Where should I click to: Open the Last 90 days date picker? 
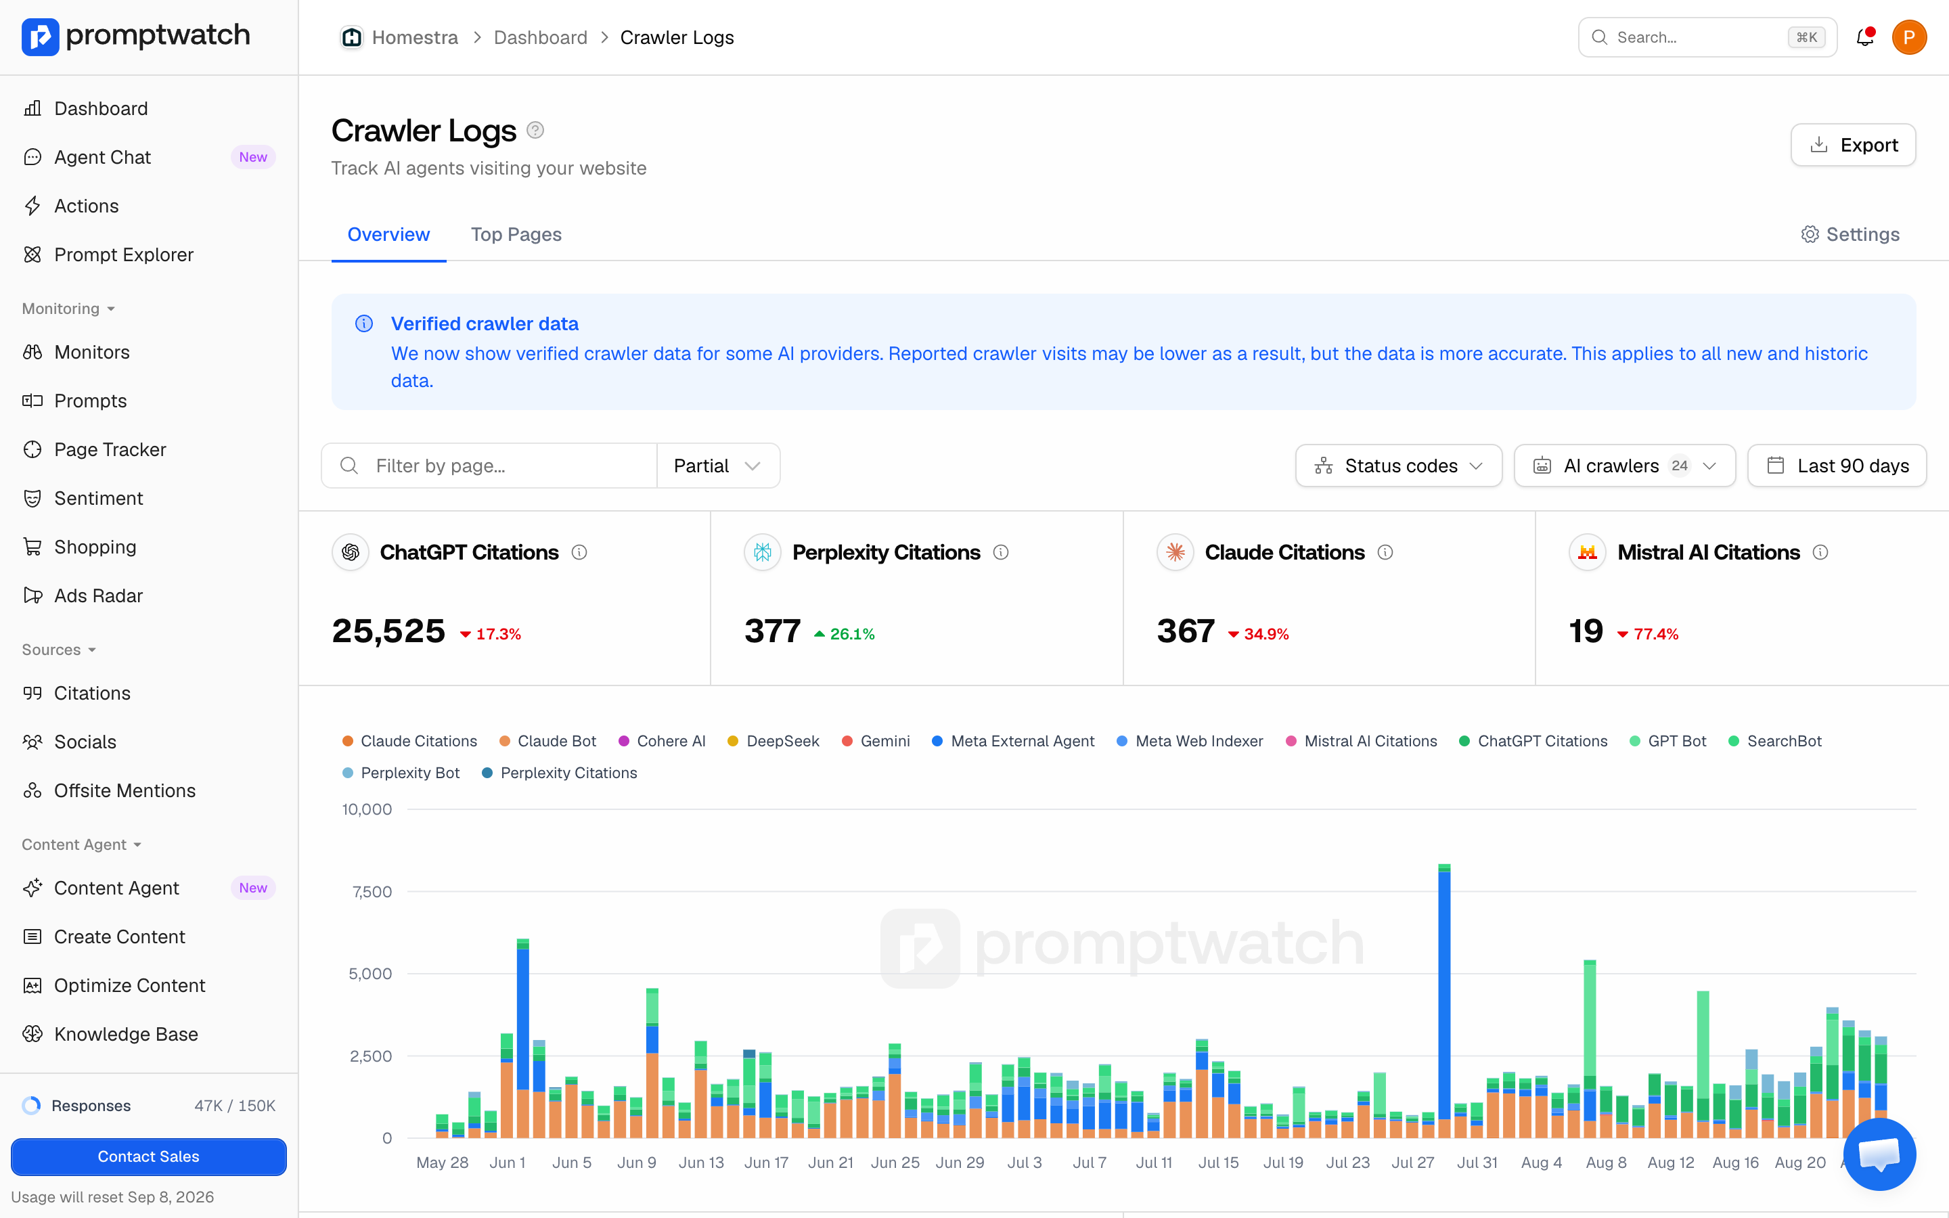[x=1837, y=466]
